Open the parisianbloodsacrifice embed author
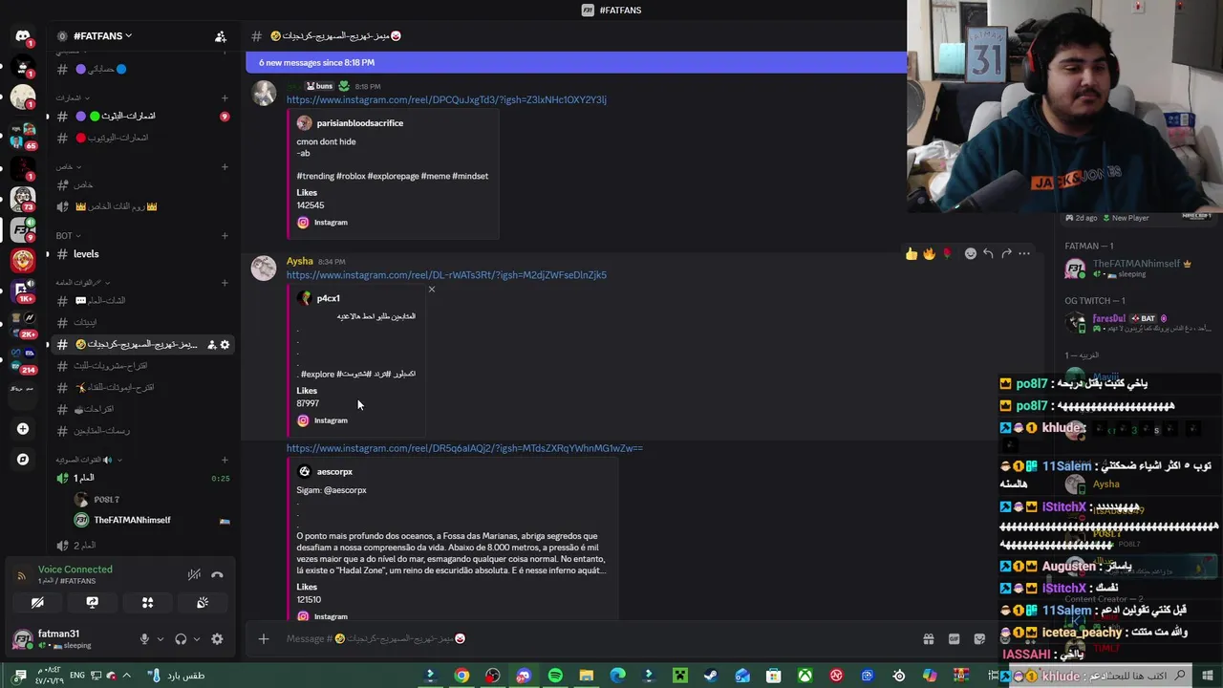 (x=359, y=123)
